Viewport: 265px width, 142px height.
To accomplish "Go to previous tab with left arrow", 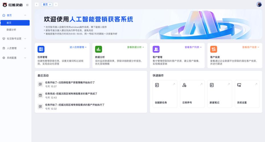I will point(37,5).
